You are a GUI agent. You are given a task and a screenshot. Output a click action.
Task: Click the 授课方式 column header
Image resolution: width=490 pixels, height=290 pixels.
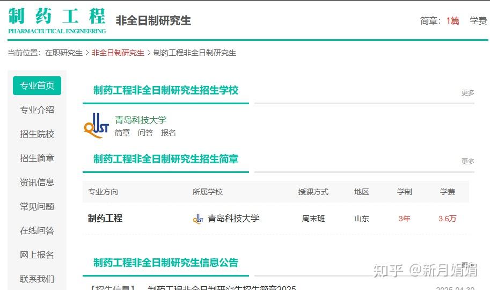[x=313, y=192]
